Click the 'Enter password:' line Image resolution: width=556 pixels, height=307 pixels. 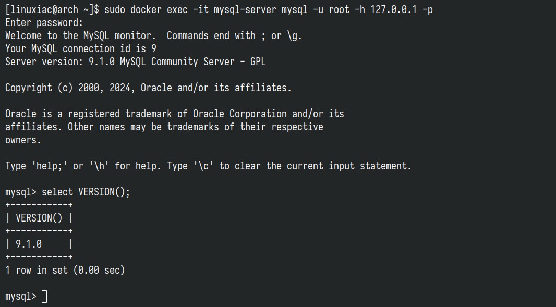[44, 23]
